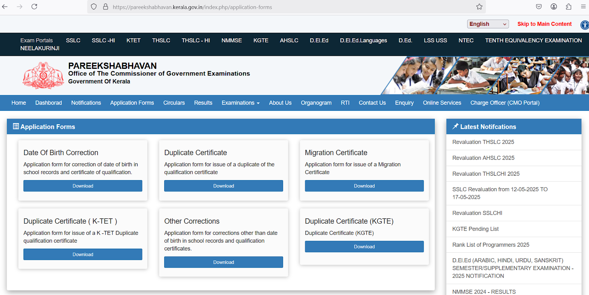Image resolution: width=589 pixels, height=295 pixels.
Task: Download the Date Of Birth Correction form
Action: (83, 186)
